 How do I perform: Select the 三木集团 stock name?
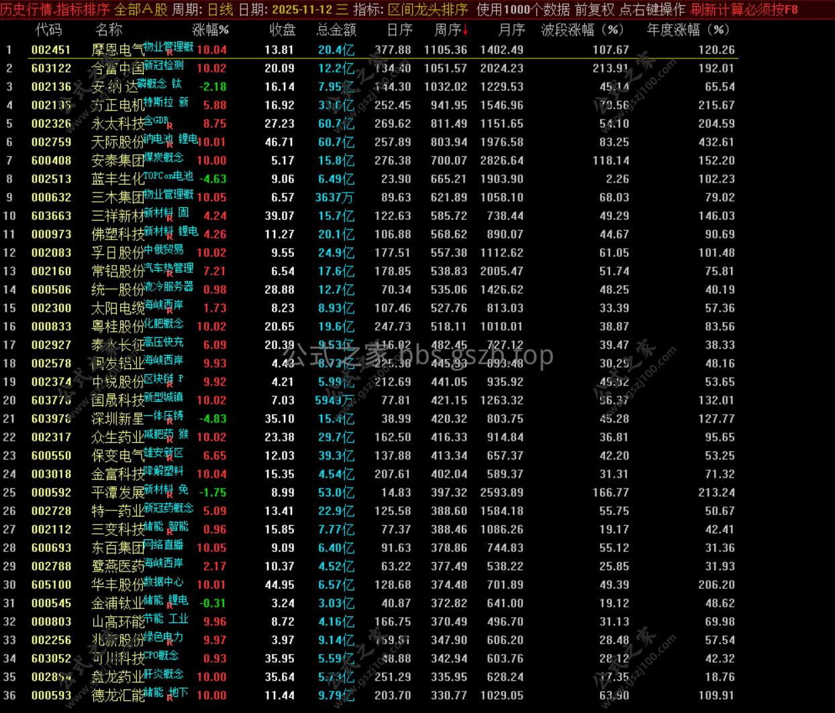coord(117,197)
